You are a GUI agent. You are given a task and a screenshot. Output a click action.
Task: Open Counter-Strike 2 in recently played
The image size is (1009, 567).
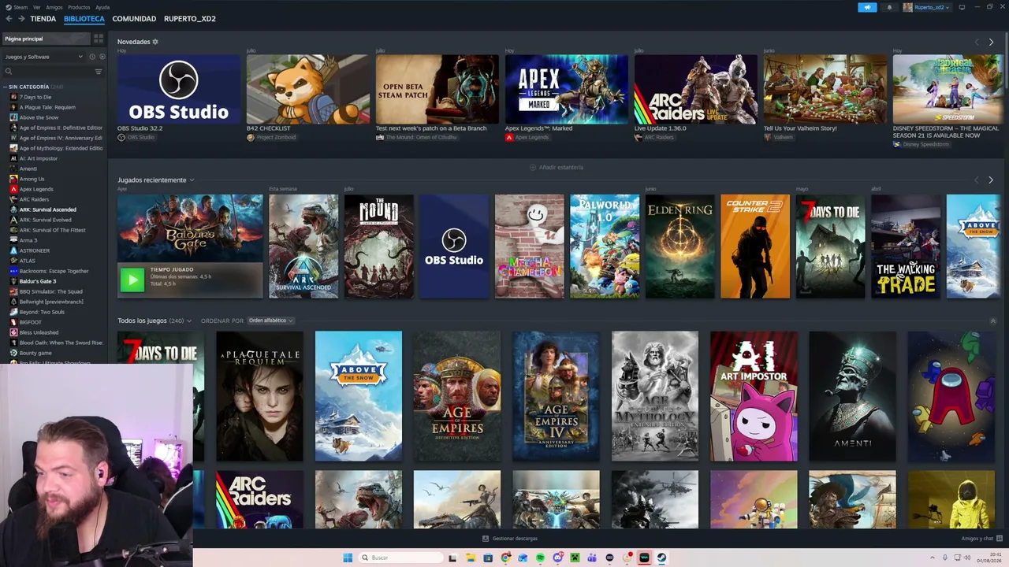[x=755, y=246]
